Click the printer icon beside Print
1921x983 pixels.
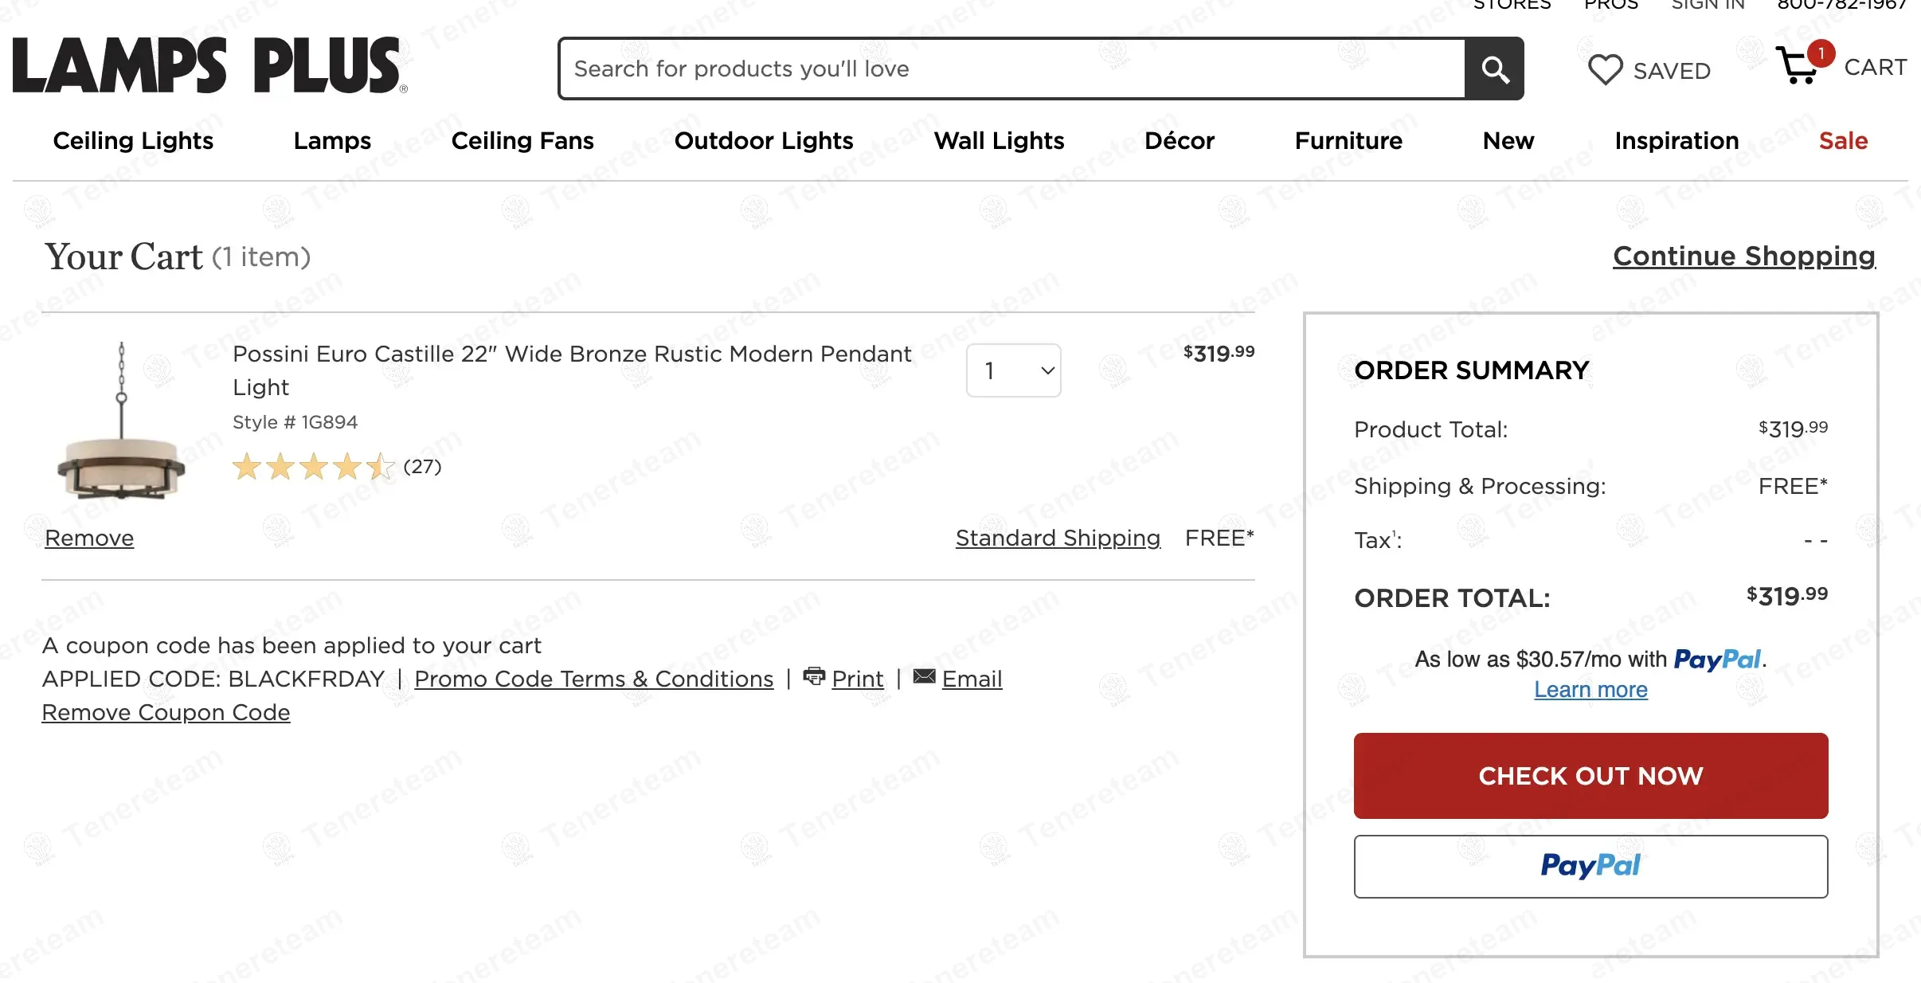[814, 677]
